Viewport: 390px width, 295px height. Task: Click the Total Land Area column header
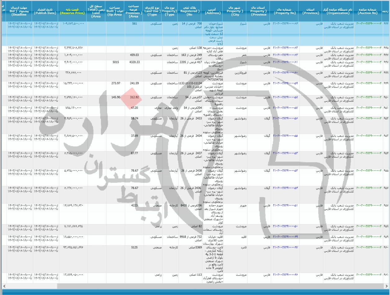click(x=96, y=11)
